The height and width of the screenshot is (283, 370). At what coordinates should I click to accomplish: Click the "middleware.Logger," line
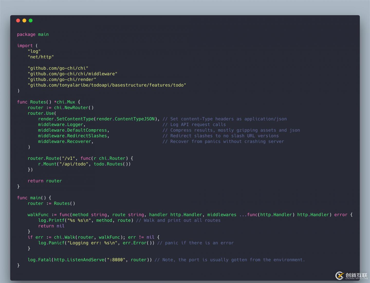click(62, 125)
